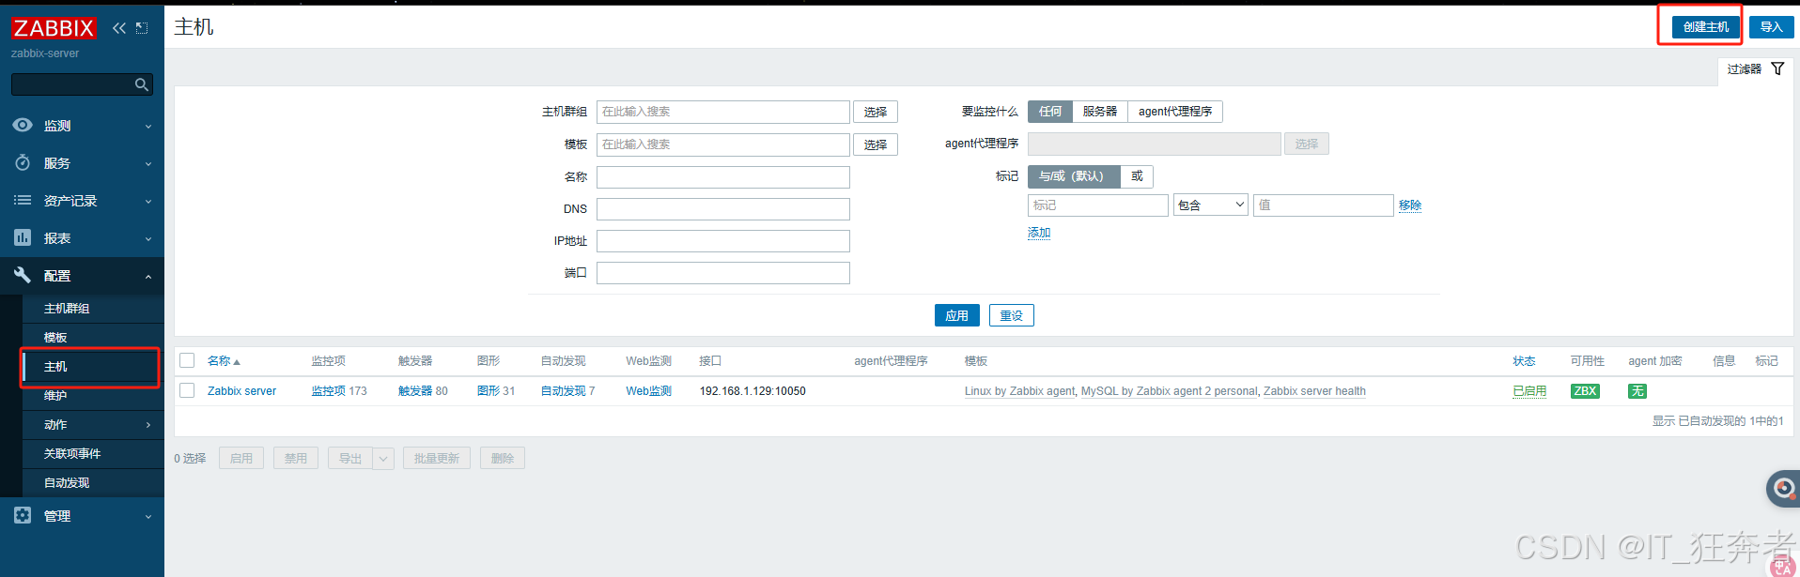Screen dimensions: 1800x577
Task: Sort by 状态 column header
Action: pos(1524,361)
